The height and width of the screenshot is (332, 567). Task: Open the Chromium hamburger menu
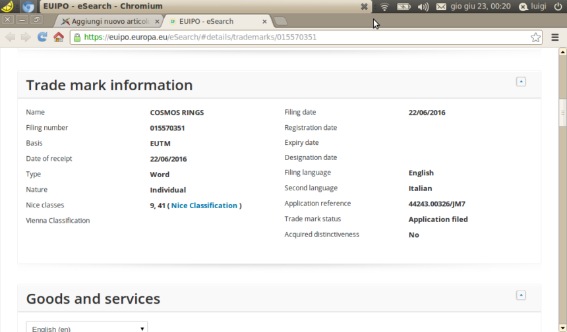[555, 37]
